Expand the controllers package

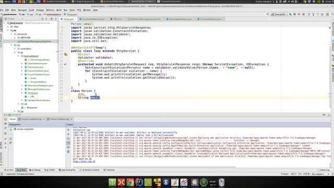[15, 49]
